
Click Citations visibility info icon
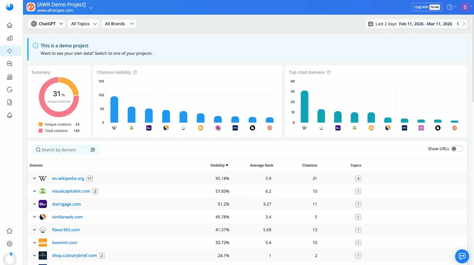coord(135,73)
